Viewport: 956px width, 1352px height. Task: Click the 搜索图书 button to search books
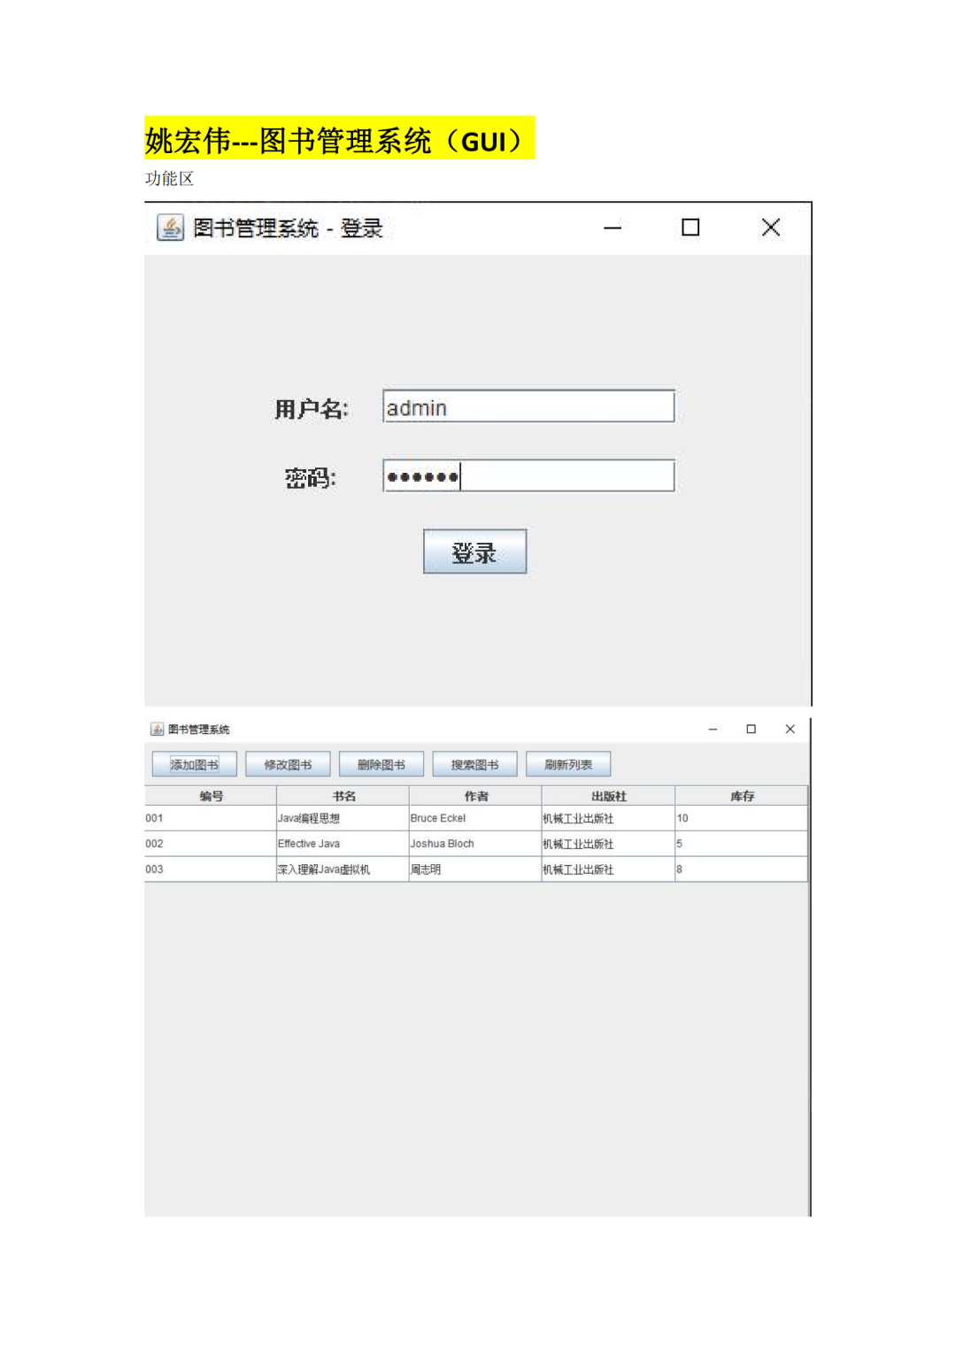(x=475, y=763)
